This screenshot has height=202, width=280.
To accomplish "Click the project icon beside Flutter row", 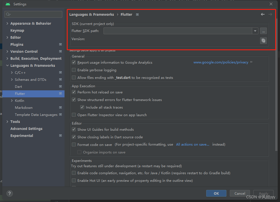I will [61, 94].
